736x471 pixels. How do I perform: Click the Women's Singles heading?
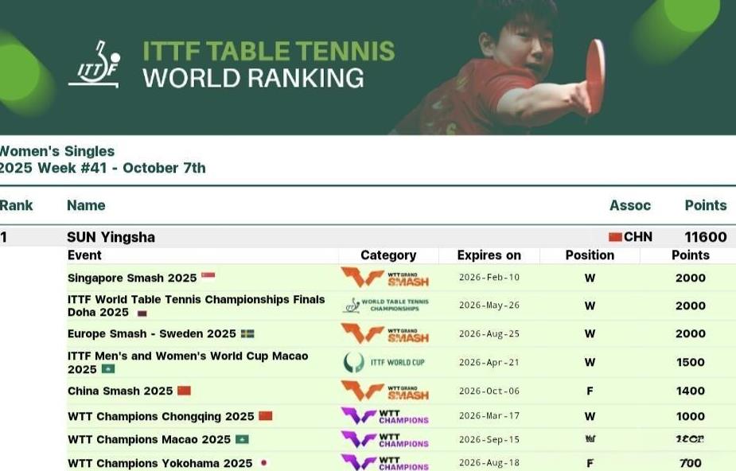[57, 151]
